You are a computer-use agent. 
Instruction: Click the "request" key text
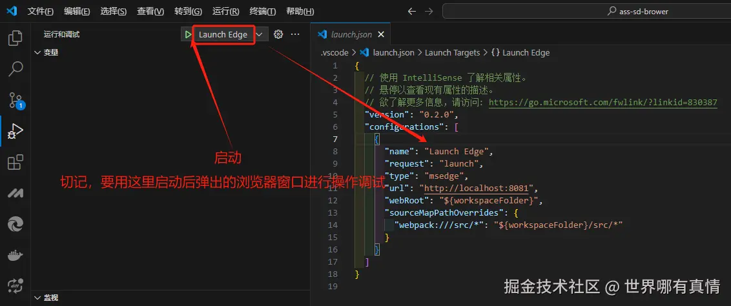tap(408, 163)
